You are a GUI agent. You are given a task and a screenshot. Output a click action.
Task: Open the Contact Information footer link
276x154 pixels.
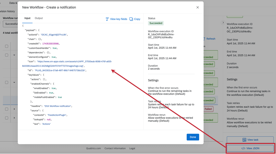[115, 148]
